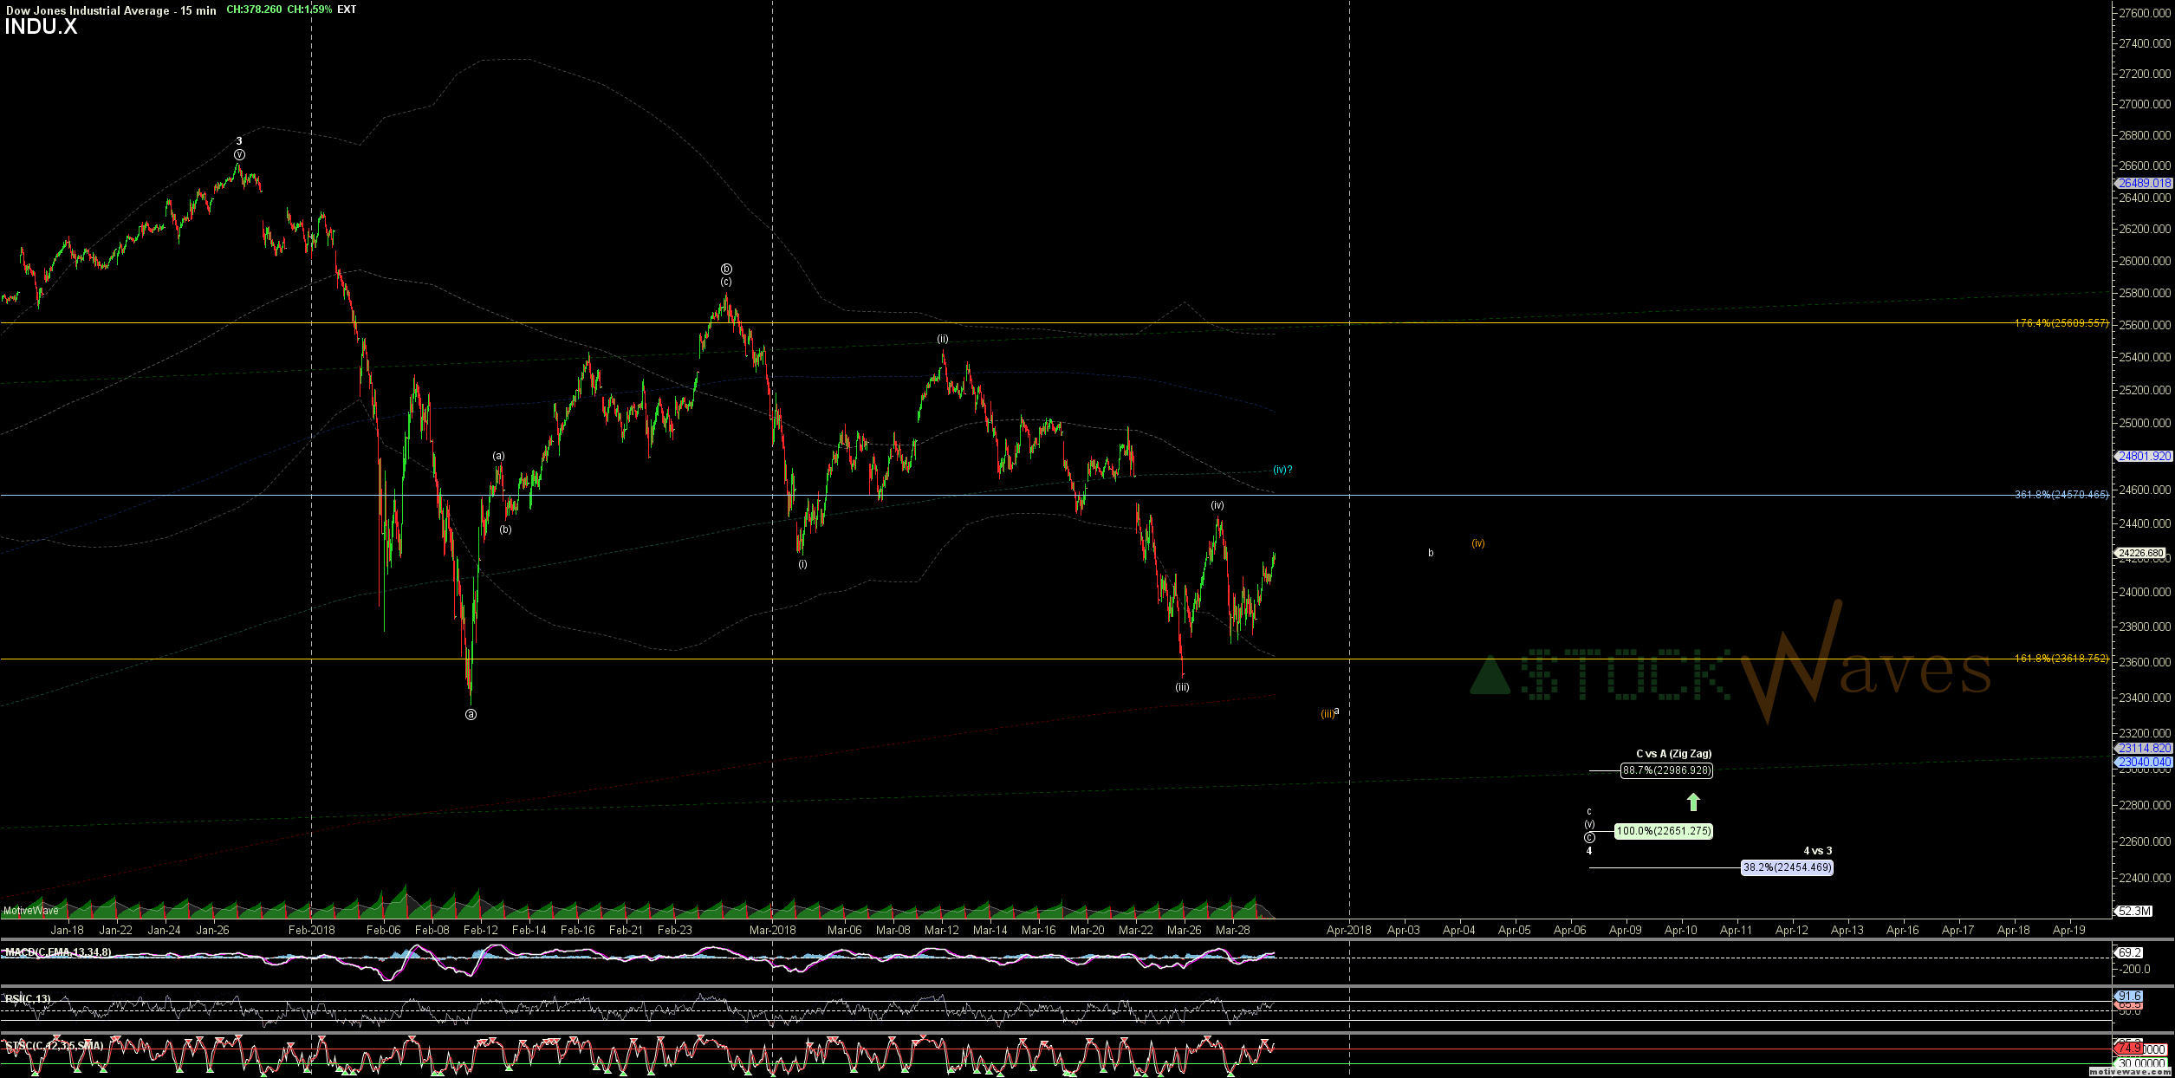Click the Apr-19 date on time axis
The width and height of the screenshot is (2175, 1078).
pos(2069,930)
